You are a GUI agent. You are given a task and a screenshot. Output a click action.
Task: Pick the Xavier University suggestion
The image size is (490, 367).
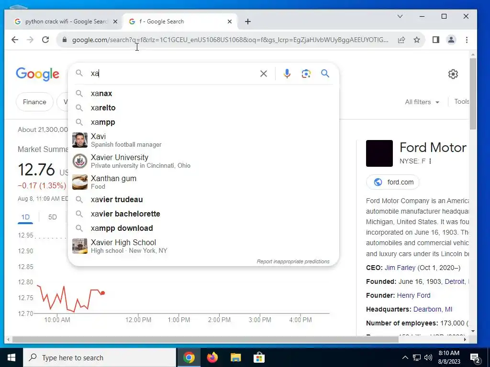(203, 161)
